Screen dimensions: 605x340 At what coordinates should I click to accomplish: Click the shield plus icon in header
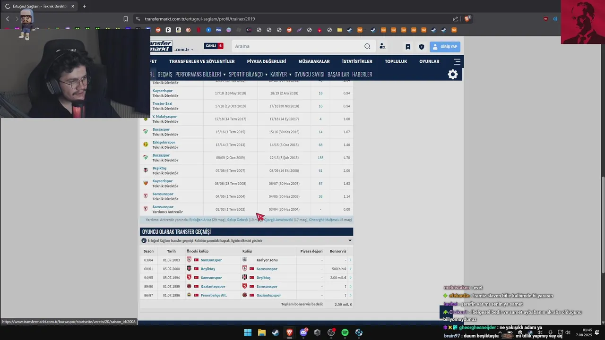coord(422,47)
